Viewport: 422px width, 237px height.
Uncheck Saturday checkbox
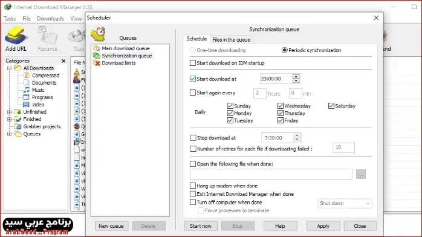(x=331, y=106)
